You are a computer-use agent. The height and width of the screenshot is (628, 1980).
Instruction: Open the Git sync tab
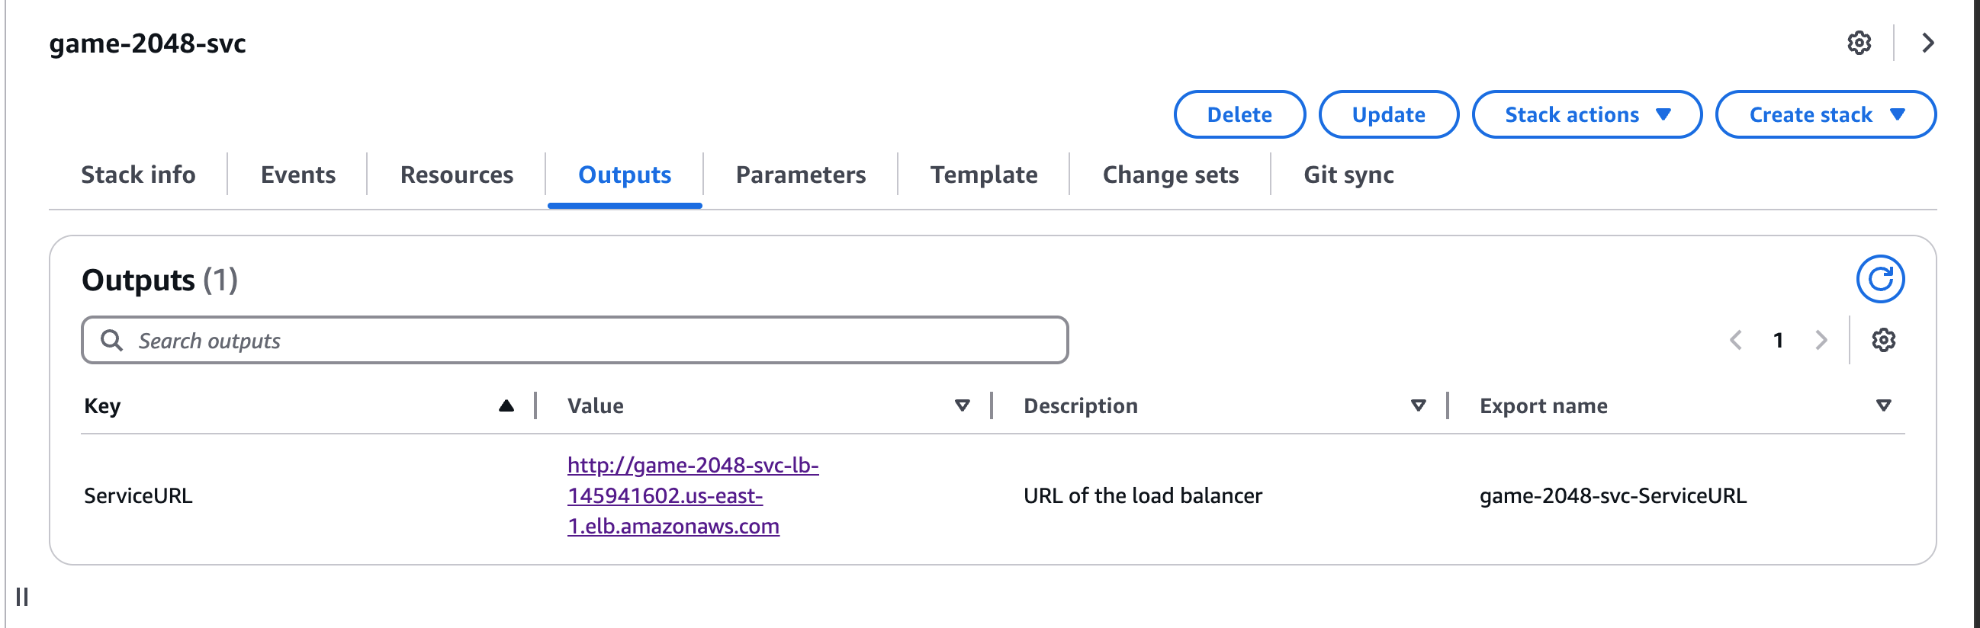click(x=1348, y=175)
